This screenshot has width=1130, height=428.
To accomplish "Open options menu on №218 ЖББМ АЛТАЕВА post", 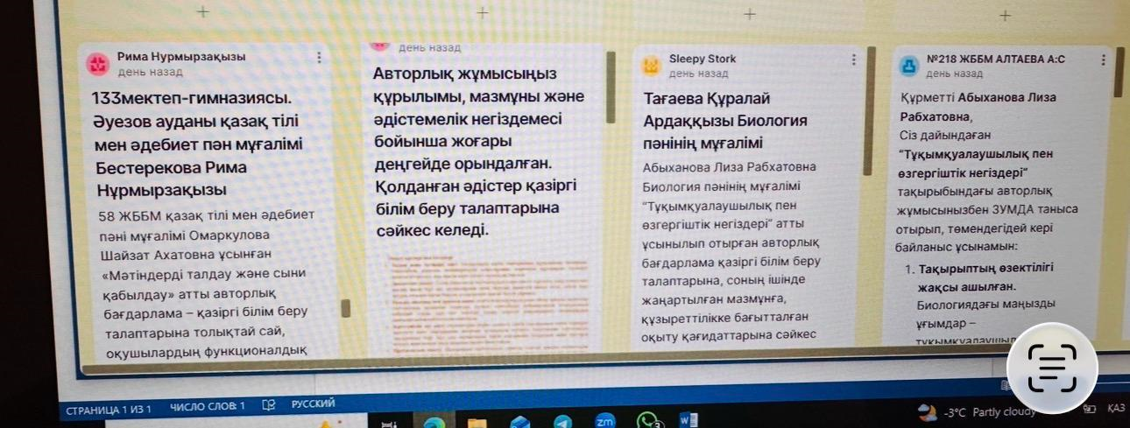I will [x=1103, y=60].
